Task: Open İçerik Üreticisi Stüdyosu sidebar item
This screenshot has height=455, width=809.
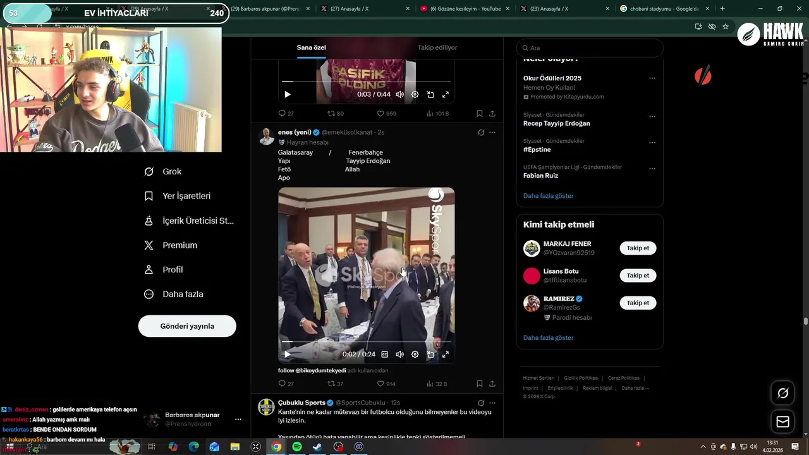Action: [x=189, y=221]
